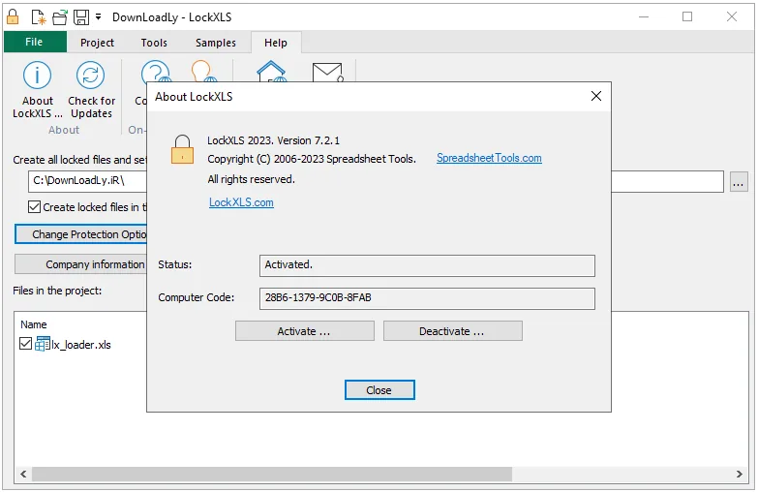Click the light bulb ribbon icon
The height and width of the screenshot is (492, 758).
point(202,71)
